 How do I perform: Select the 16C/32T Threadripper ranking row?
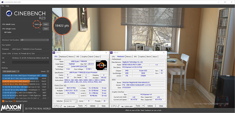24,90
